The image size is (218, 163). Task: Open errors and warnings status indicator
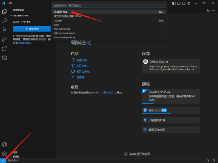[13, 161]
